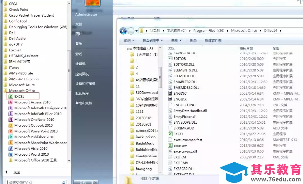Click the Explorer forward navigation arrow
Image resolution: width=303 pixels, height=184 pixels.
(131, 31)
